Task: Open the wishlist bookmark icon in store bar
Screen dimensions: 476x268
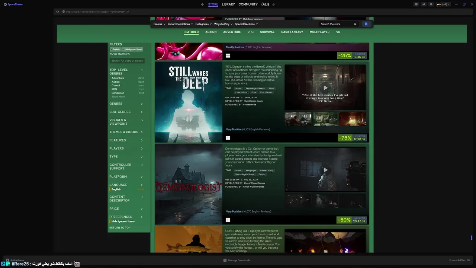Action: pyautogui.click(x=366, y=24)
